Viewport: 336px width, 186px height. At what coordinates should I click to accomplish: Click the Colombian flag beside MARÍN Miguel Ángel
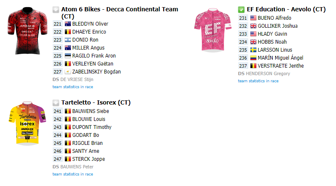[x=253, y=58]
